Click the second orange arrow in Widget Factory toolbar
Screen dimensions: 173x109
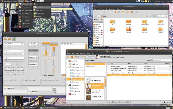tap(10, 39)
